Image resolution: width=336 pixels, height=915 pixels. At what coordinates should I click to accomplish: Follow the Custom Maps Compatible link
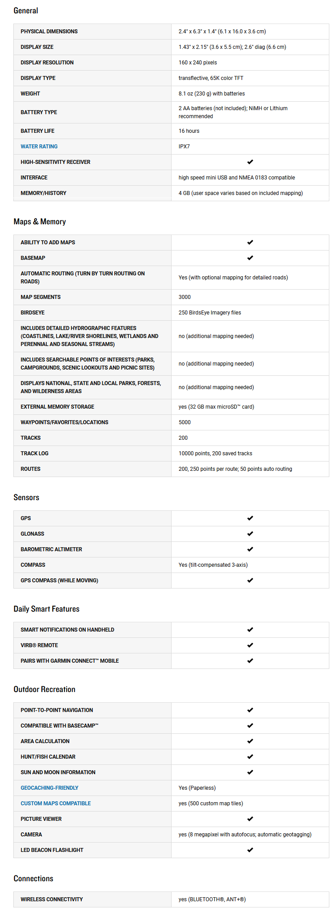pos(56,804)
